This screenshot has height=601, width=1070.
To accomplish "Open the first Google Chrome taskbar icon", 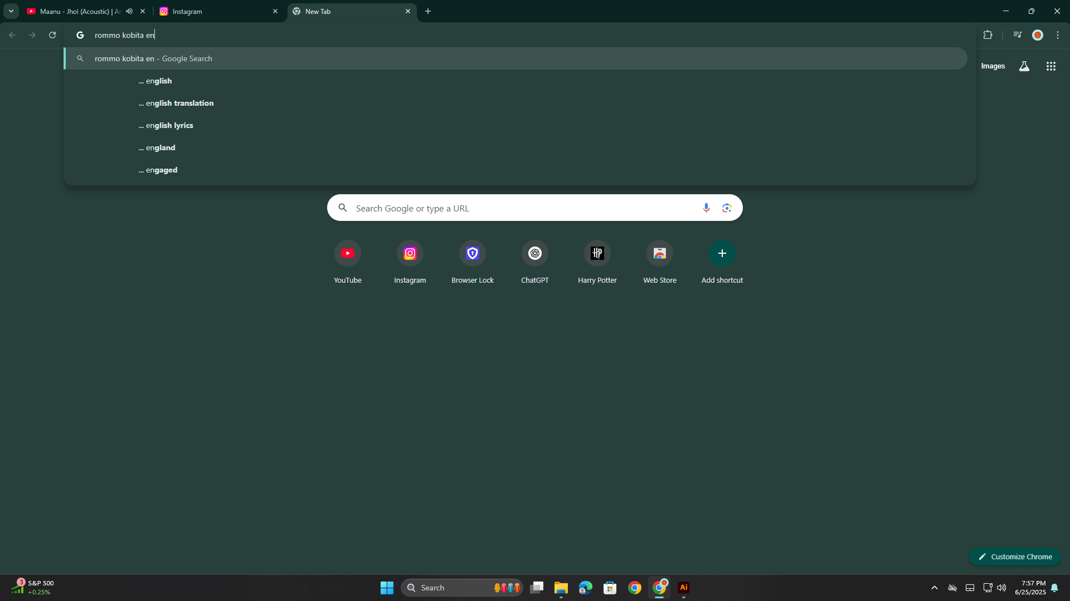I will coord(635,588).
